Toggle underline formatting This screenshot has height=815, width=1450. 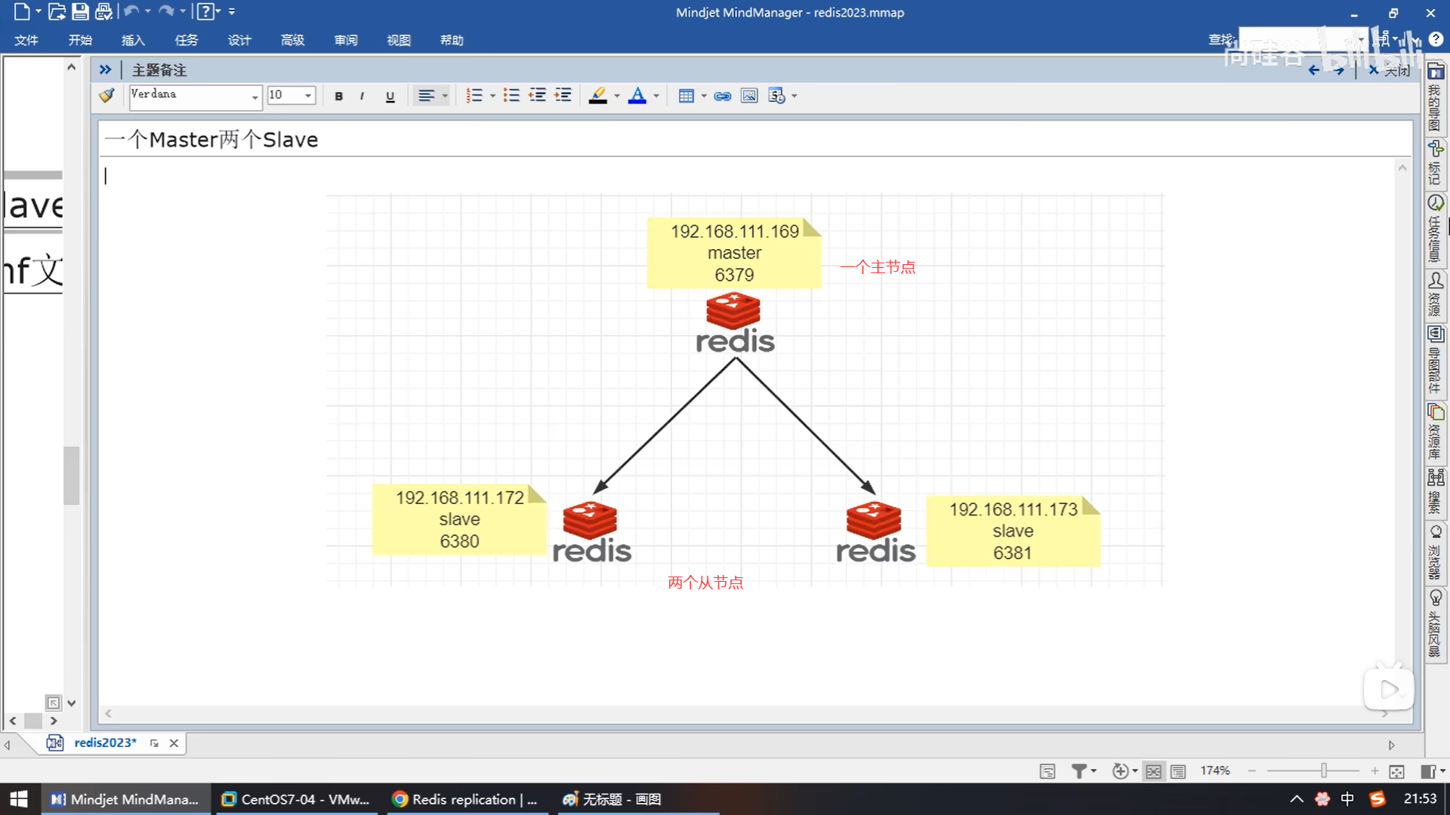tap(390, 96)
